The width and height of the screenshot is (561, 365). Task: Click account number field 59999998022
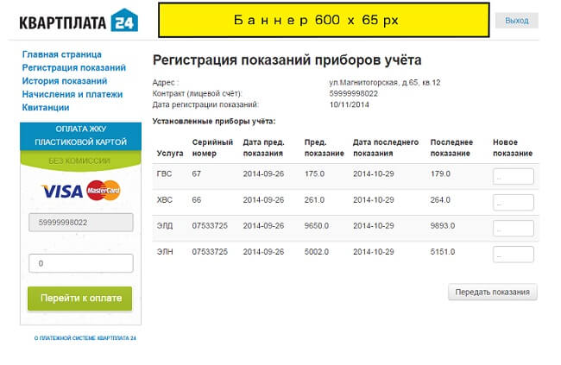point(81,223)
